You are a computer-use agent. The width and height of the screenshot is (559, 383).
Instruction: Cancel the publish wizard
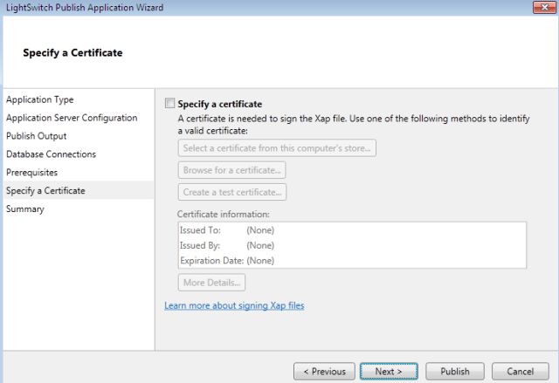point(521,372)
